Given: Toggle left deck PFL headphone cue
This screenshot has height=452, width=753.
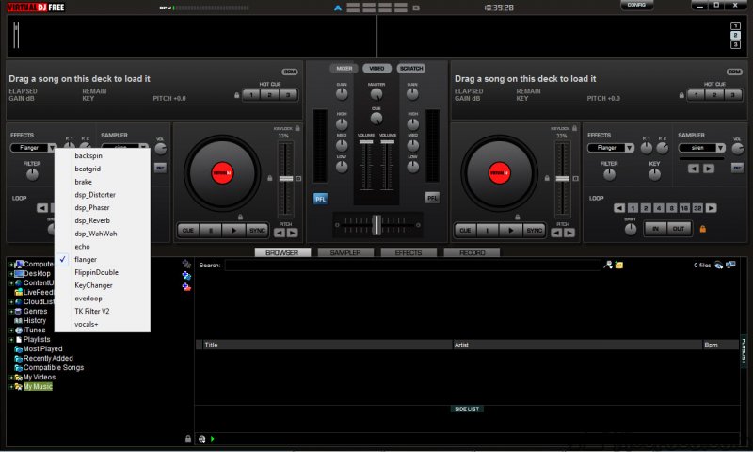Looking at the screenshot, I should click(x=320, y=199).
